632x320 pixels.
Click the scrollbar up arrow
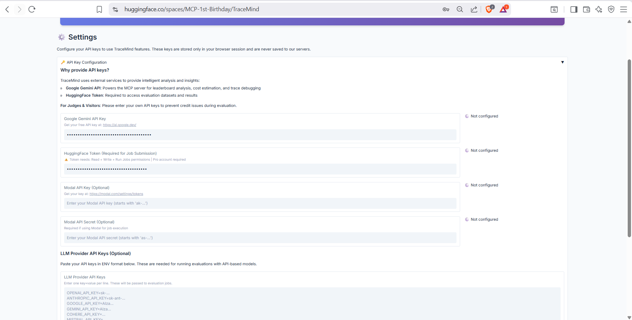[x=629, y=21]
